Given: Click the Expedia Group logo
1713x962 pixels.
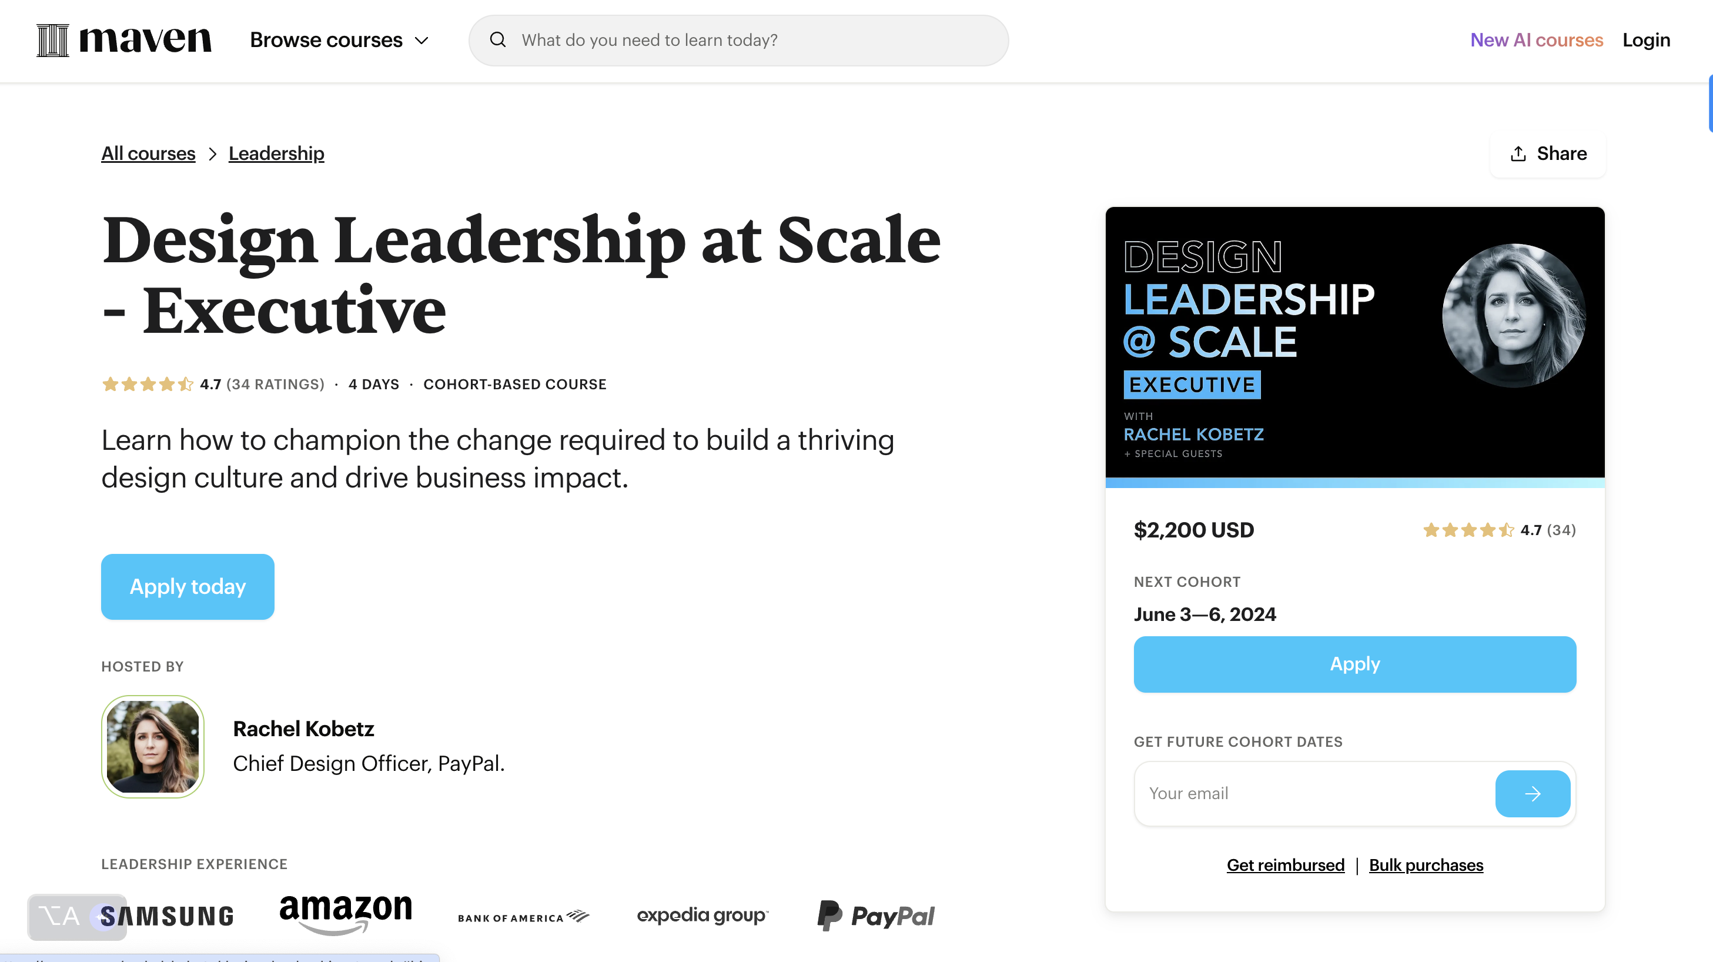Looking at the screenshot, I should (x=702, y=916).
